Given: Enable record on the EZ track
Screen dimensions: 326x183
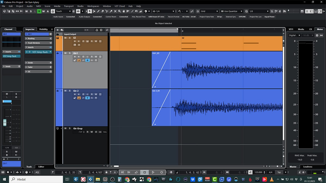Looking at the screenshot, I should click(x=75, y=41).
